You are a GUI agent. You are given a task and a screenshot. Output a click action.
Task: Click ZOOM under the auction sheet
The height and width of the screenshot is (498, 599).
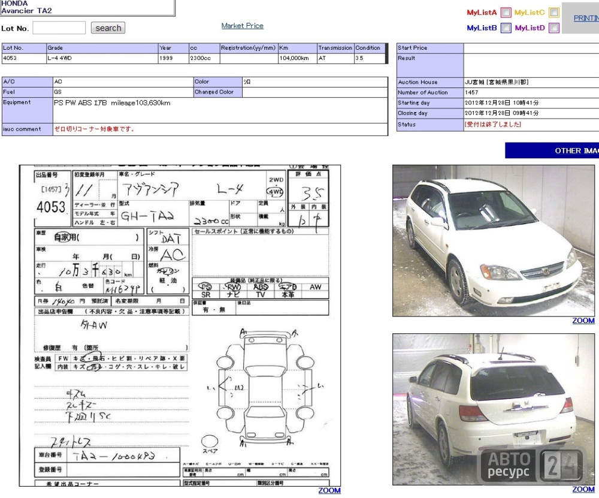coord(329,490)
